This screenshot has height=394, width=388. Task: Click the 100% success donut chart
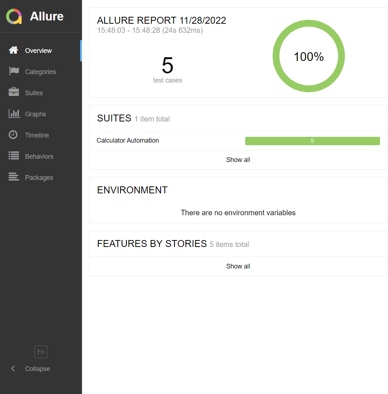tap(309, 56)
